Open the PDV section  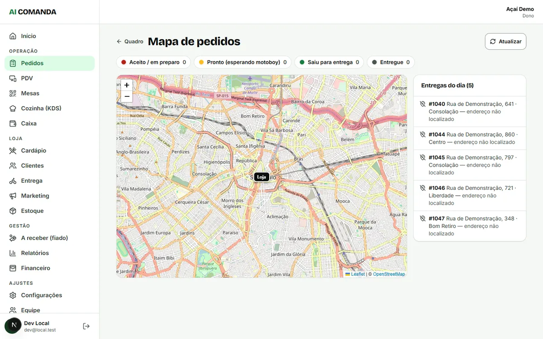point(50,78)
